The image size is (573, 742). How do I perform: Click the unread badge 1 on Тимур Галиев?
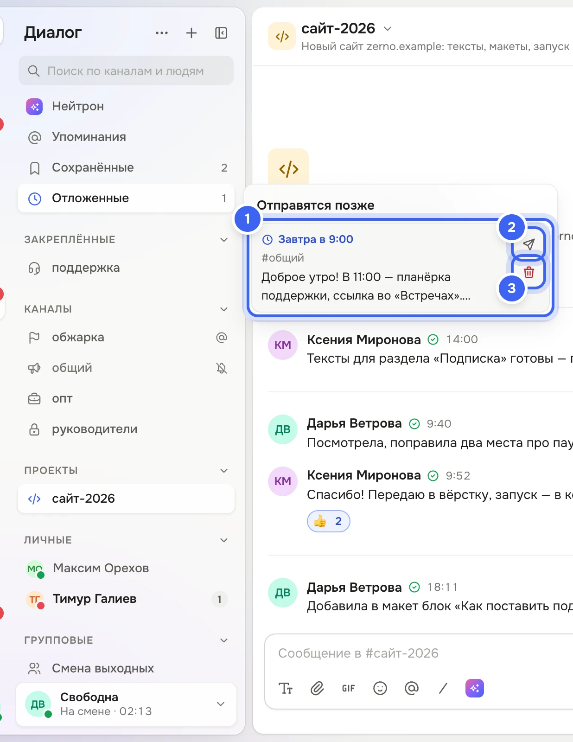pos(219,599)
